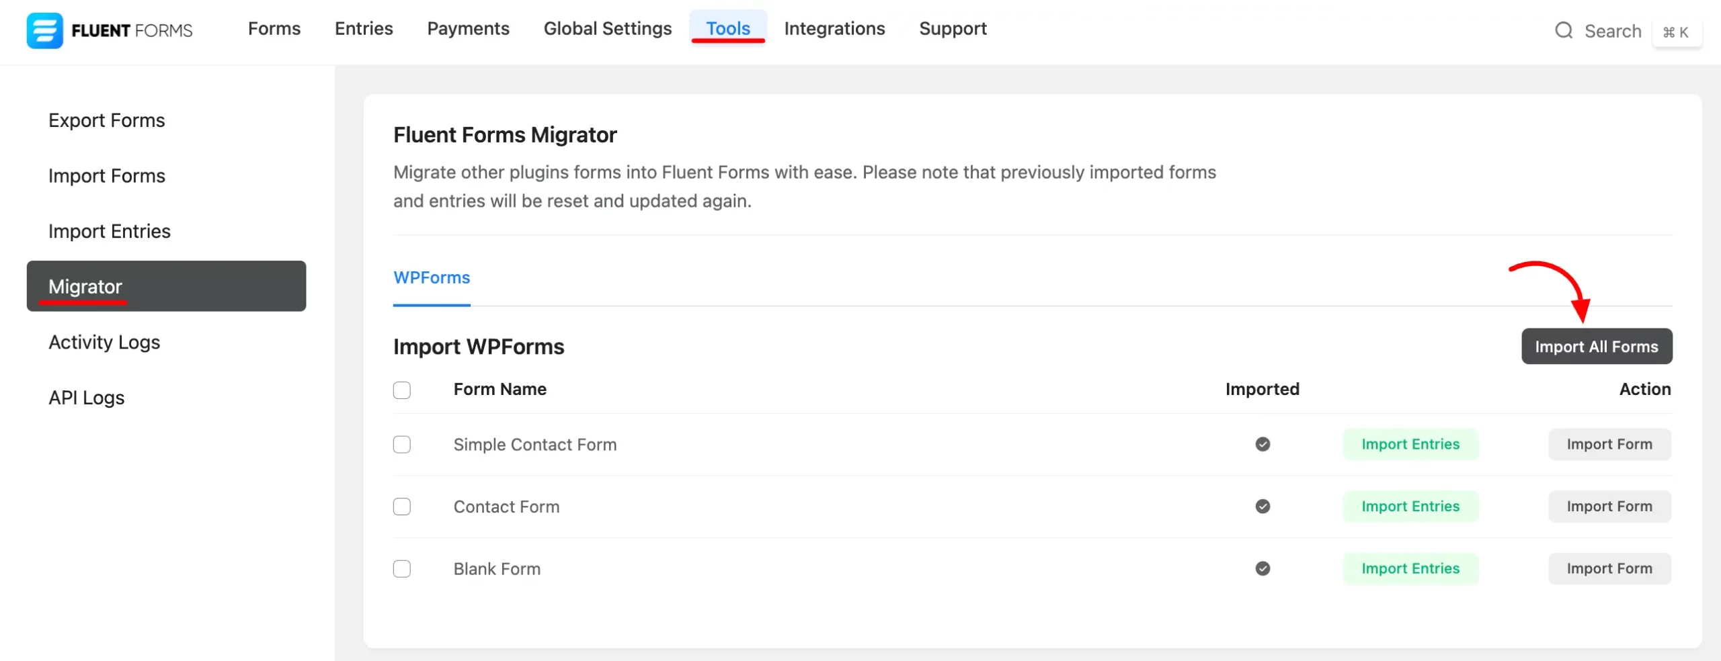Open the Global Settings menu
This screenshot has height=661, width=1721.
(607, 29)
